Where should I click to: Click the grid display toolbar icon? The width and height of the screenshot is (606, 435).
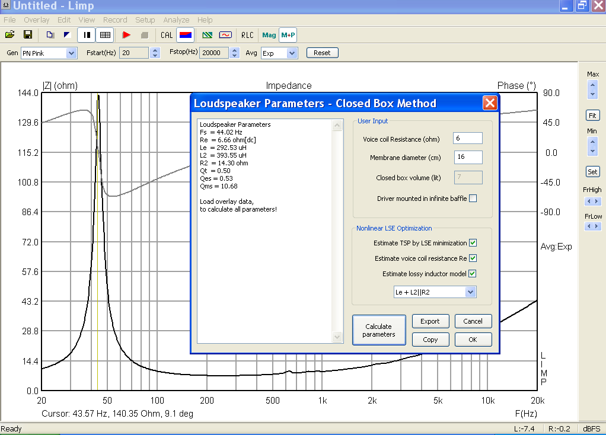105,35
